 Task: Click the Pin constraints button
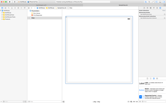point(134,102)
